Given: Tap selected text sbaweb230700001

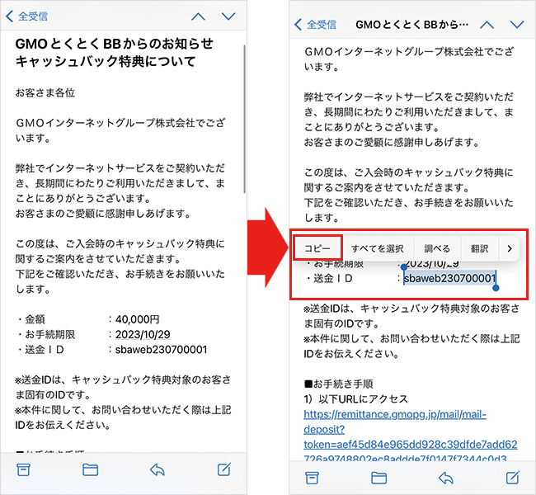Looking at the screenshot, I should pyautogui.click(x=449, y=279).
